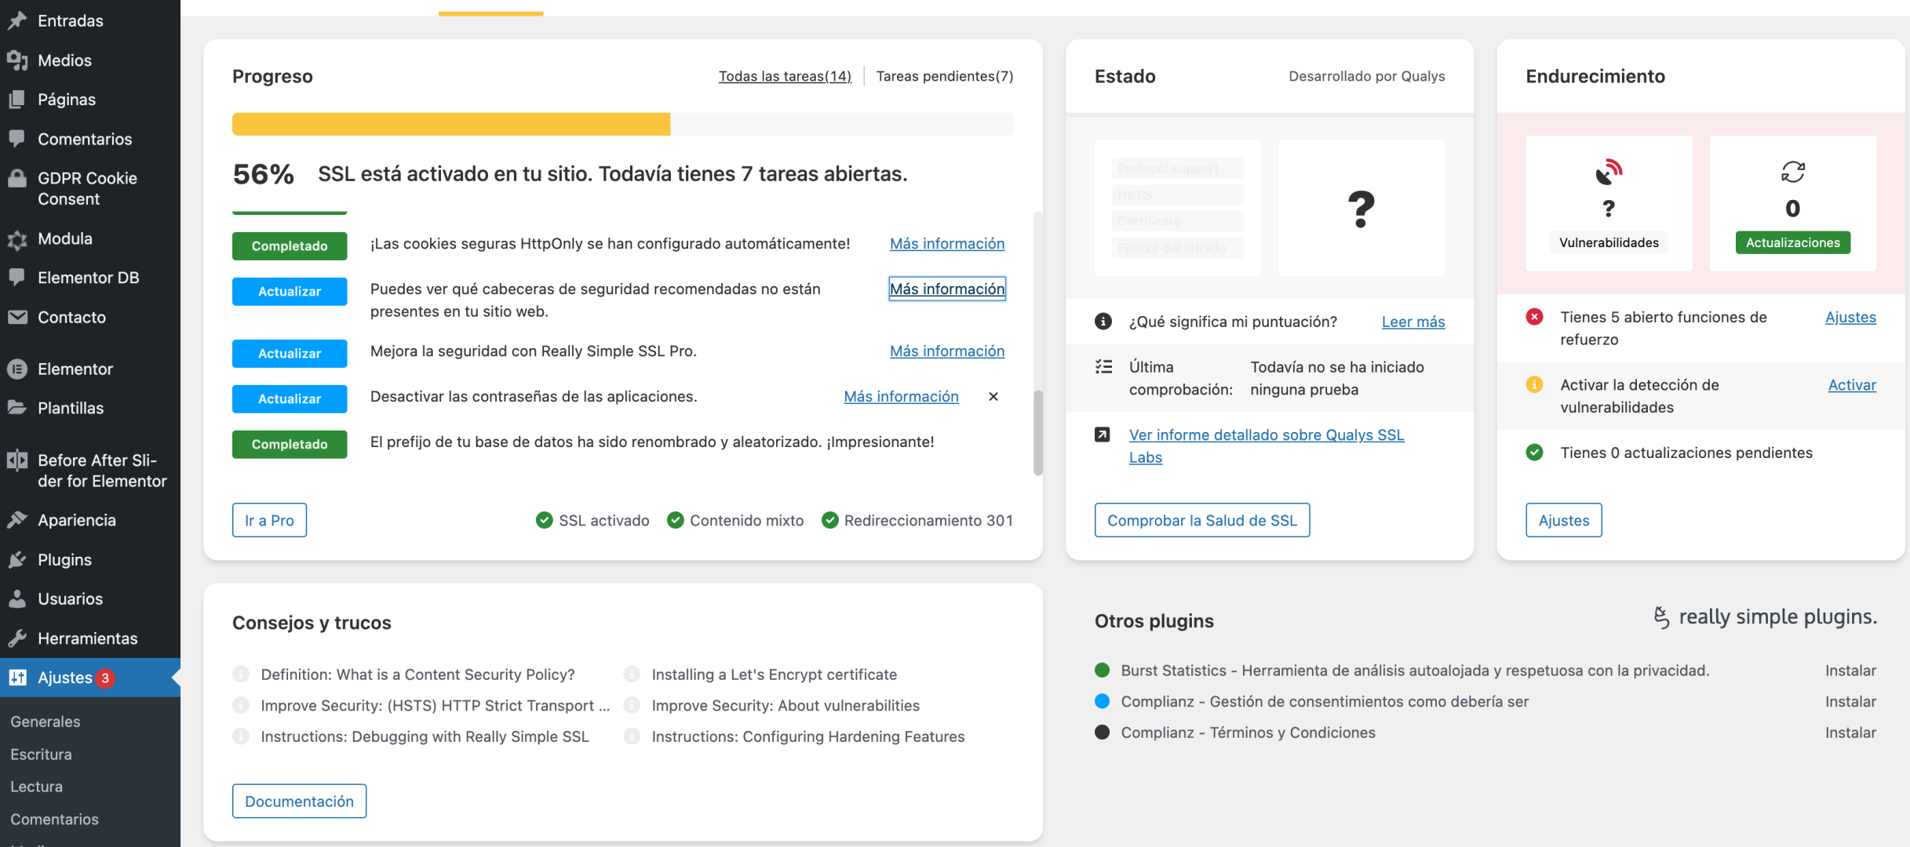Show Todas las tareas(14) list
The image size is (1910, 847).
(785, 76)
